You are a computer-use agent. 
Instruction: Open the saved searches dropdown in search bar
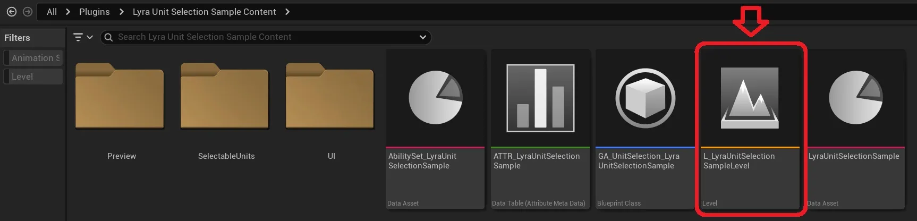coord(423,37)
